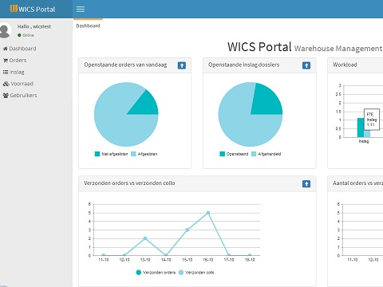The image size is (383, 287).
Task: Collapse the Openstaande inslag dossiers panel
Action: 306,65
